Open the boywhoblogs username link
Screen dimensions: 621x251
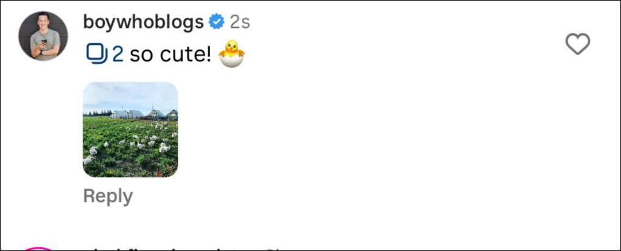coord(143,22)
